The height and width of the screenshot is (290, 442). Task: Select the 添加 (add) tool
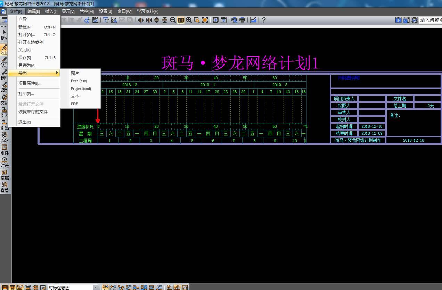coord(4,50)
